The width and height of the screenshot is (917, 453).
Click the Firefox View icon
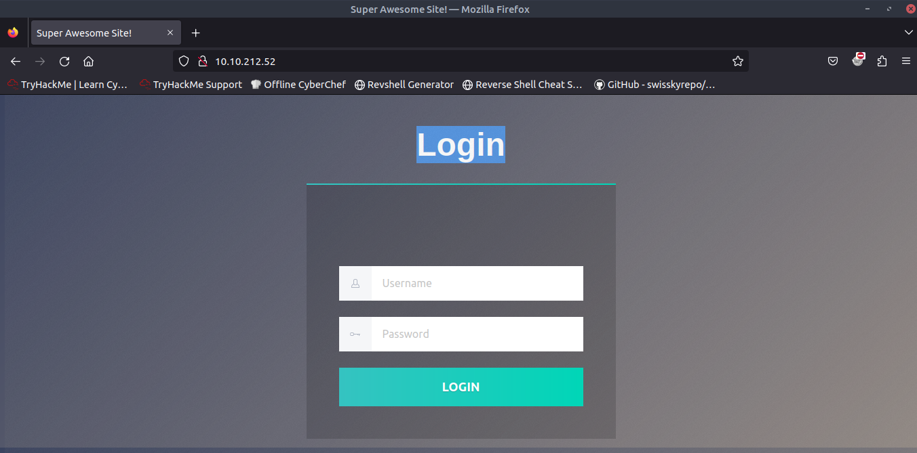pos(13,33)
